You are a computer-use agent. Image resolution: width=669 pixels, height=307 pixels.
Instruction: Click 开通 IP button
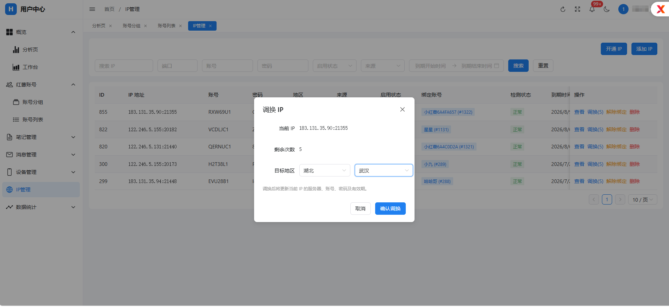click(614, 49)
